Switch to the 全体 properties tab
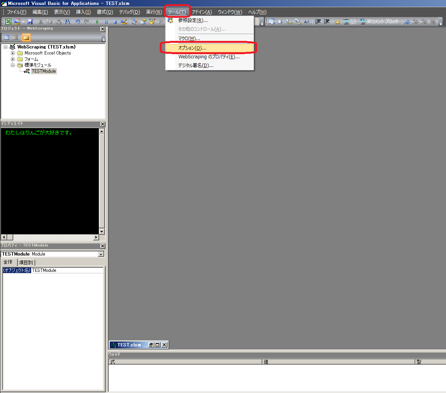The image size is (446, 393). pos(8,262)
